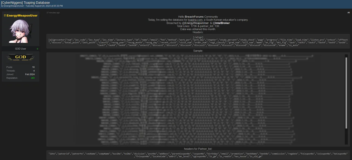Viewport: 352px width, 160px height.
Task: Click the @IntelBroker mention in the post
Action: coord(221,23)
